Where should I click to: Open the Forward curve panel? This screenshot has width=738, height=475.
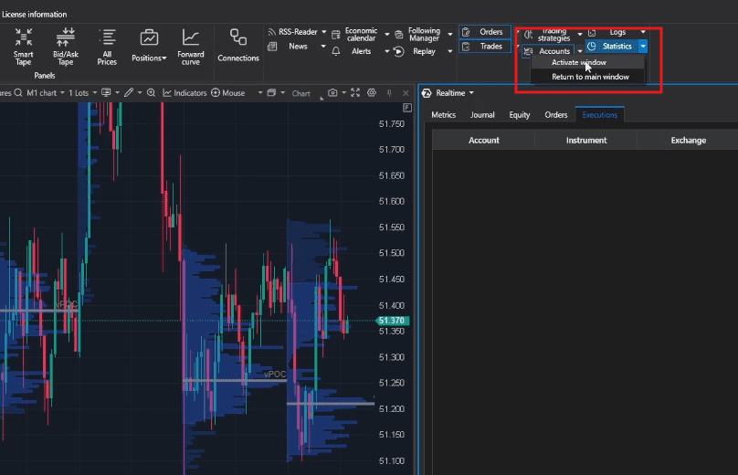coord(191,46)
